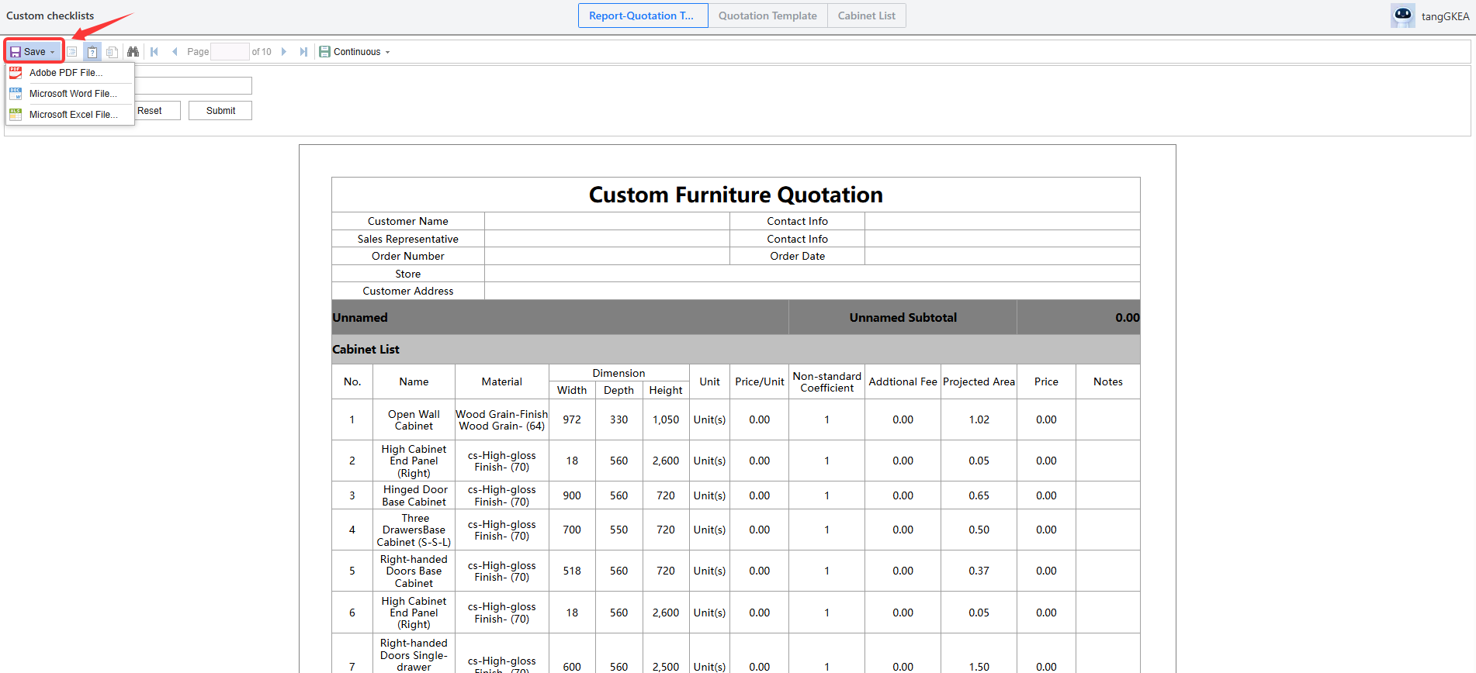
Task: Click Three DrawersBase Cabinet (S-S-L) cell
Action: point(414,530)
